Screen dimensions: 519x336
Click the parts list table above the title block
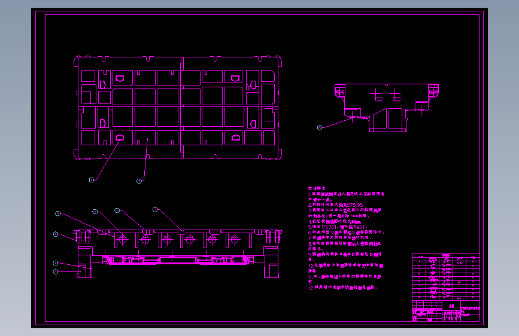click(x=446, y=277)
